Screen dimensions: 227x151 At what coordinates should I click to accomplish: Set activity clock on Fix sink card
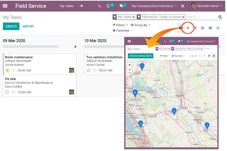click(x=13, y=92)
